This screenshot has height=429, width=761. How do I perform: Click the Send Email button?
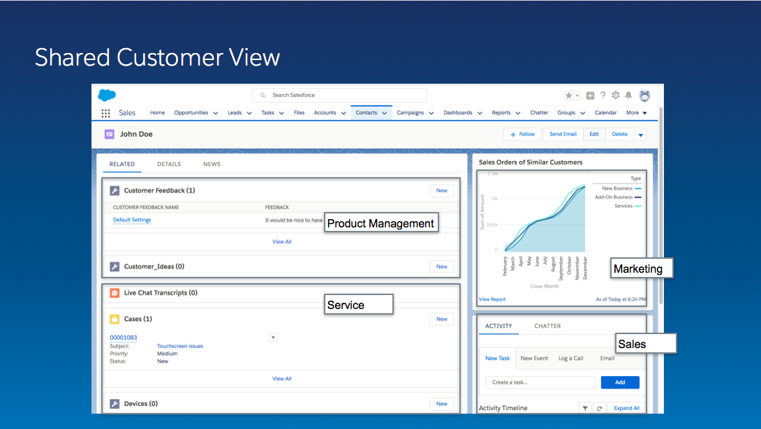[563, 135]
